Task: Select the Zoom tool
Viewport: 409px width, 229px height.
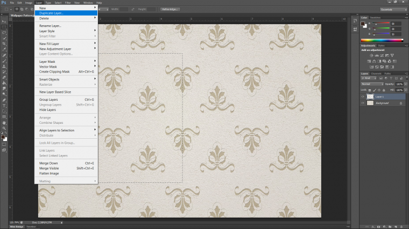Action: pyautogui.click(x=4, y=128)
